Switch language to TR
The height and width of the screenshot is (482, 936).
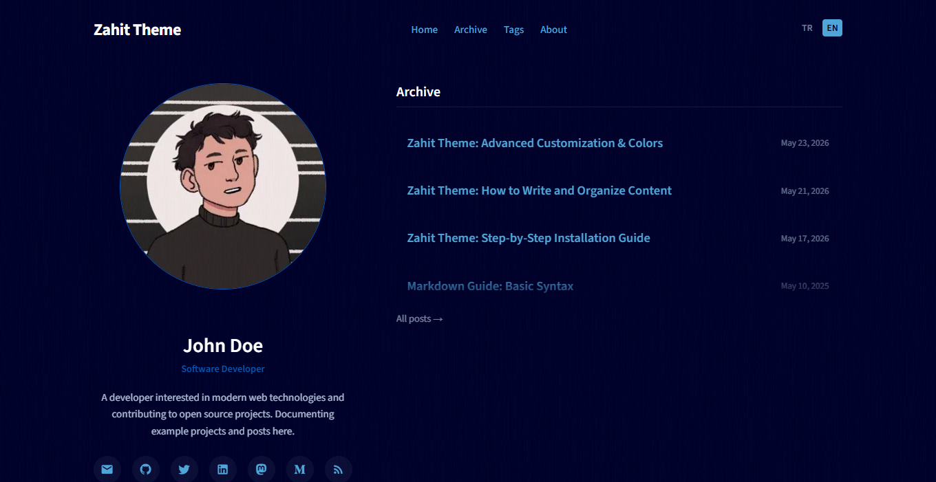(807, 28)
